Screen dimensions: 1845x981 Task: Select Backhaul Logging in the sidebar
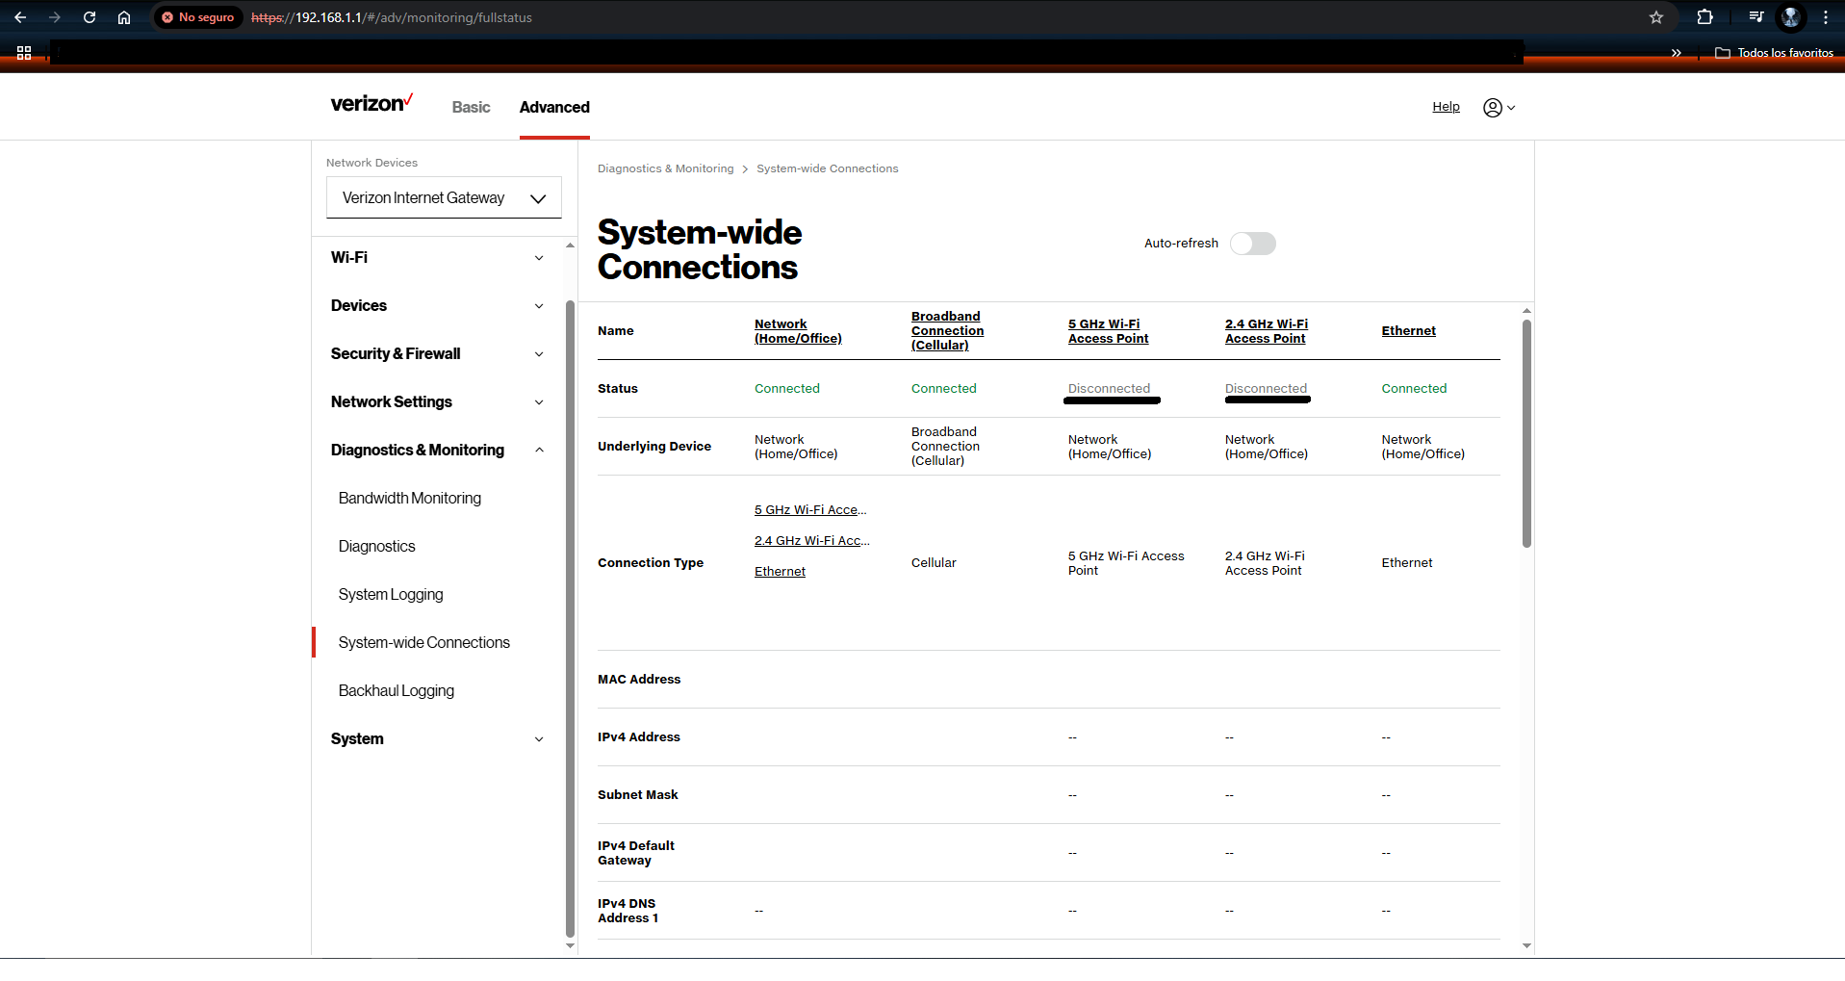[397, 691]
